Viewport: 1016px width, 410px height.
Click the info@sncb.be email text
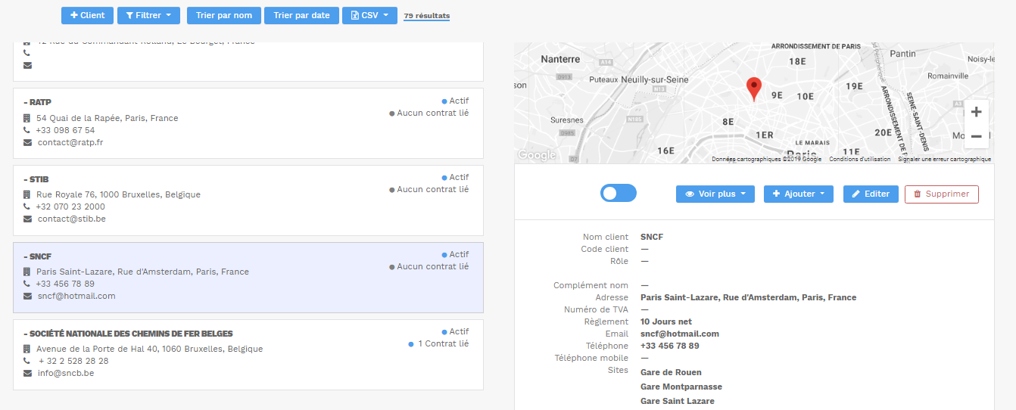tap(66, 373)
